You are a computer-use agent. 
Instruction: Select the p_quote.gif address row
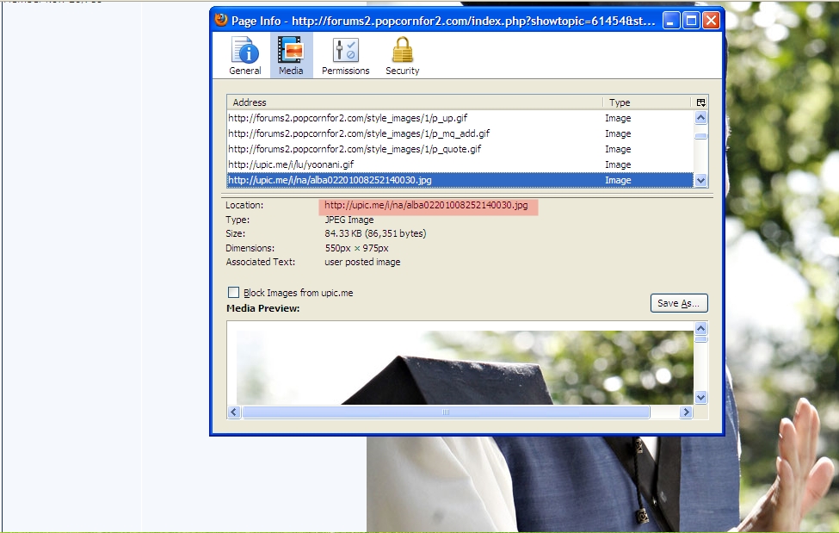click(x=460, y=149)
